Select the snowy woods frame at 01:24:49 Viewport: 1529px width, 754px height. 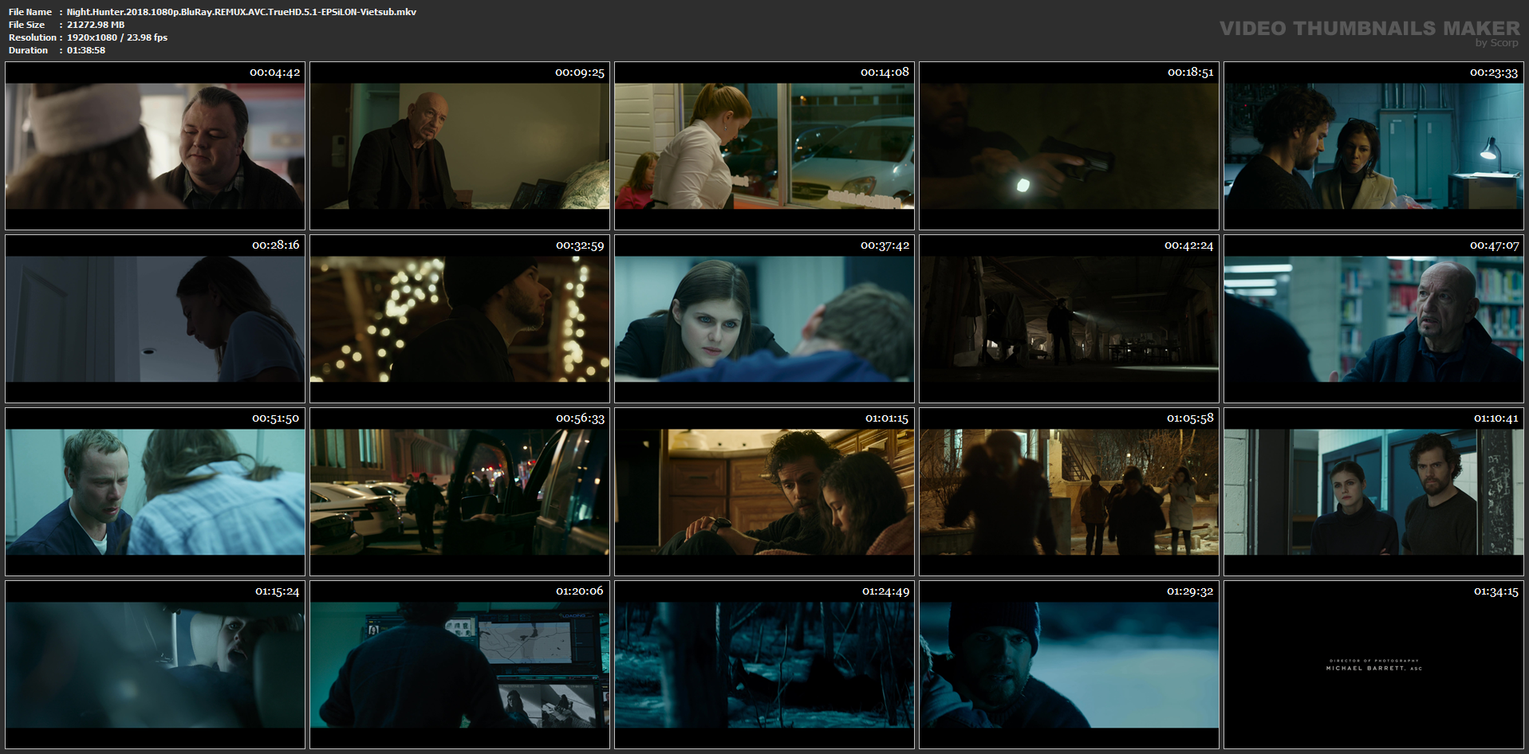coord(764,665)
